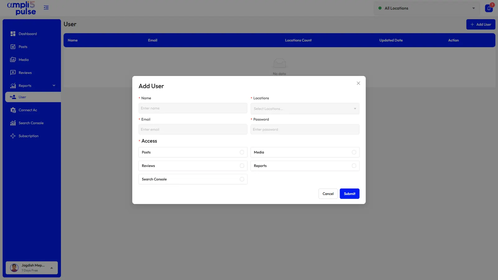Click the Locations Count column header

pos(298,40)
